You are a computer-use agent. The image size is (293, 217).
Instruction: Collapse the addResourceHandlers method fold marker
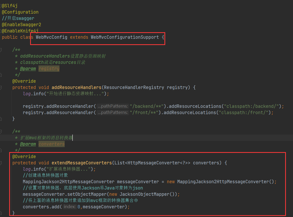click(x=1, y=87)
